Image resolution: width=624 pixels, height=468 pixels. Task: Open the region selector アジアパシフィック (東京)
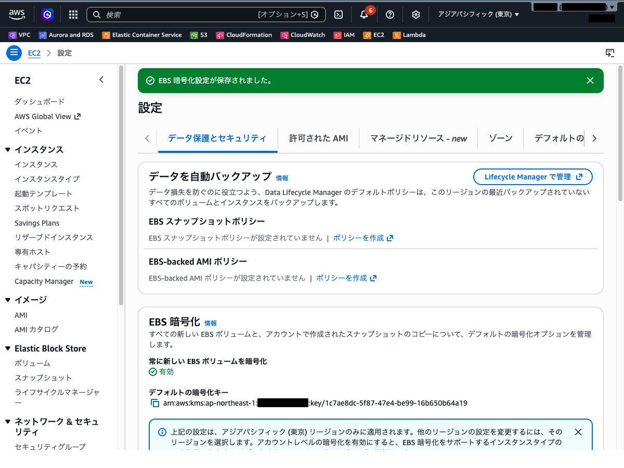478,15
